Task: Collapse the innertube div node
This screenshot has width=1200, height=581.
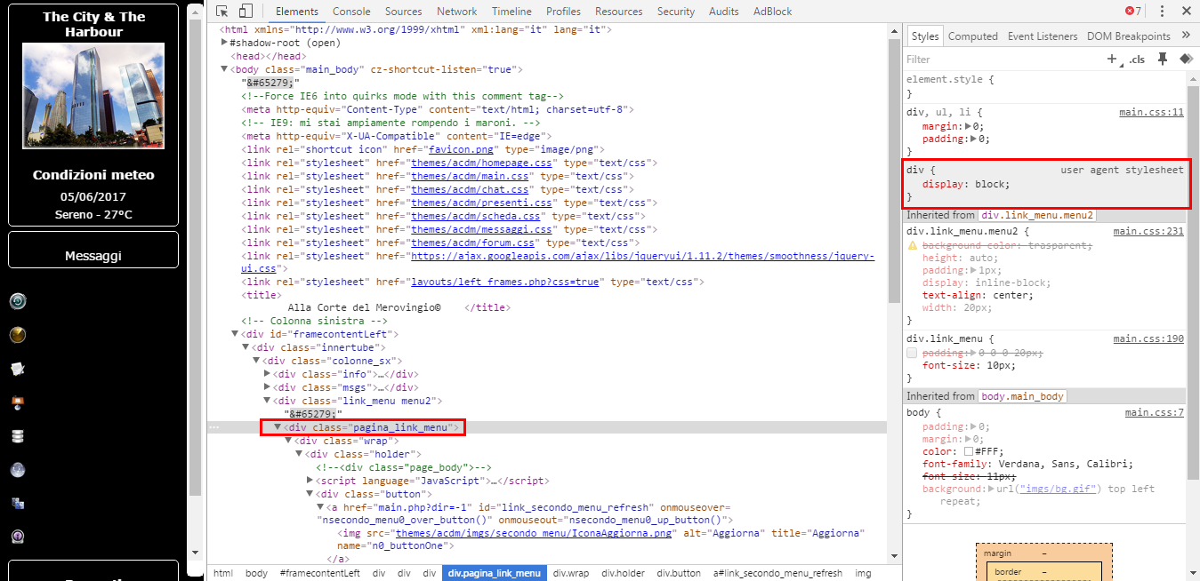Action: pos(246,348)
